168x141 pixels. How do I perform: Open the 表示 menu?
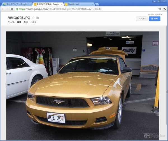[x=26, y=22]
